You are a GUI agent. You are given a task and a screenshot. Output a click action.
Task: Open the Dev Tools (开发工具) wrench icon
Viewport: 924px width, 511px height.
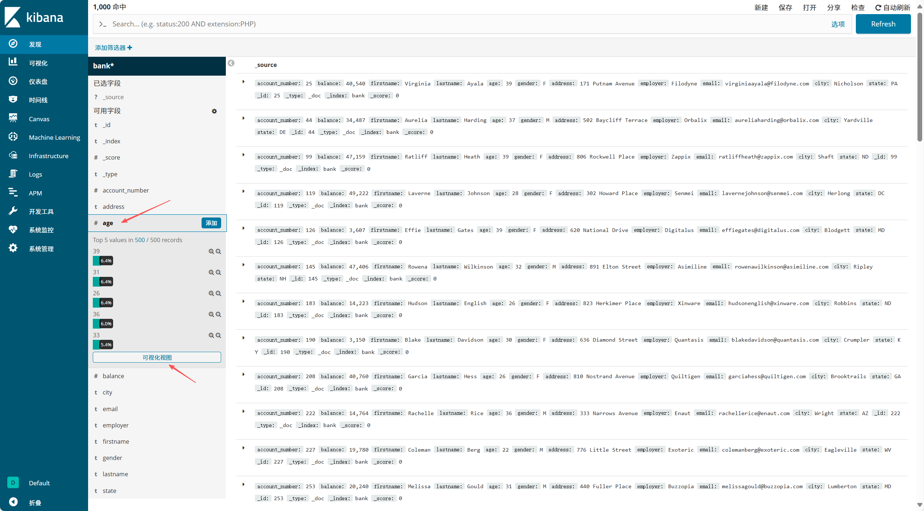click(13, 211)
